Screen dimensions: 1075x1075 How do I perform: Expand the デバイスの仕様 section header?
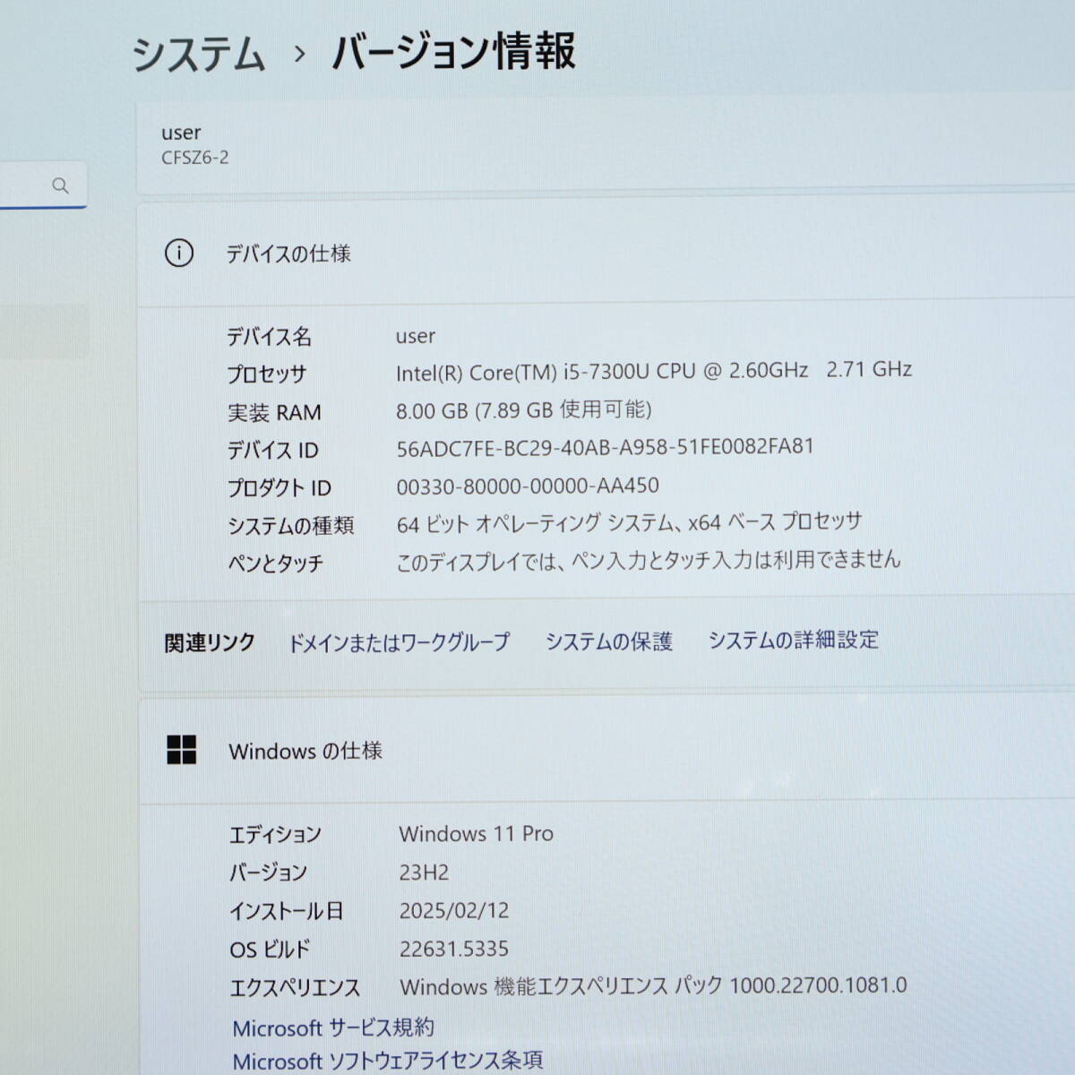tap(606, 254)
